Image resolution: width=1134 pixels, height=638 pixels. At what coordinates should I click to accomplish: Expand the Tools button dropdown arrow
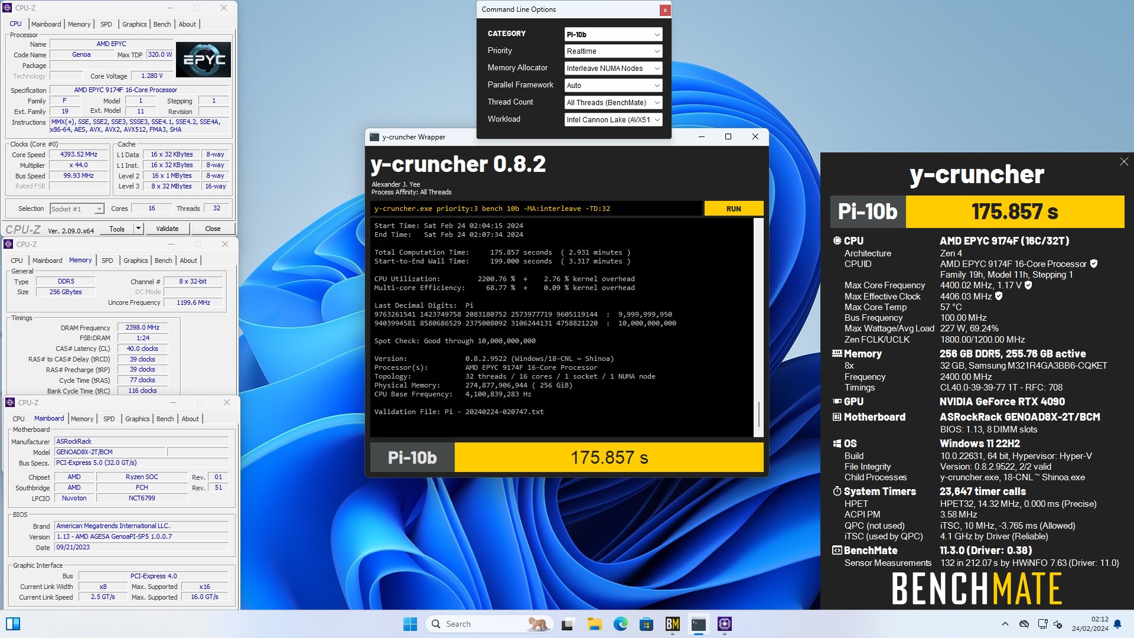[x=138, y=229]
